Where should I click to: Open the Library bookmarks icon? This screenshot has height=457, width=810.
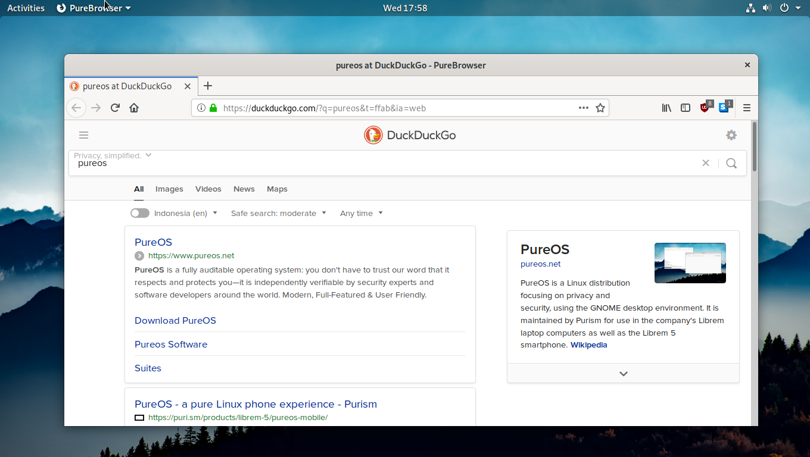pyautogui.click(x=666, y=108)
